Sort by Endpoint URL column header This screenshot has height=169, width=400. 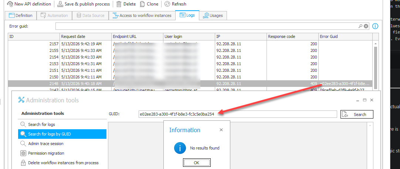pos(137,36)
